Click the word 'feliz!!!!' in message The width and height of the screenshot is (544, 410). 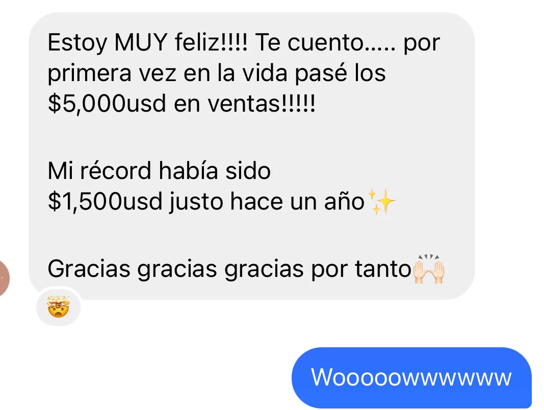tap(211, 42)
